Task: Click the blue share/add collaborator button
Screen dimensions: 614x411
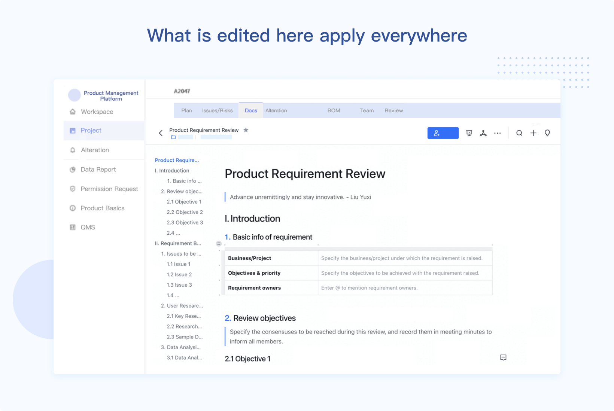Action: click(x=443, y=133)
